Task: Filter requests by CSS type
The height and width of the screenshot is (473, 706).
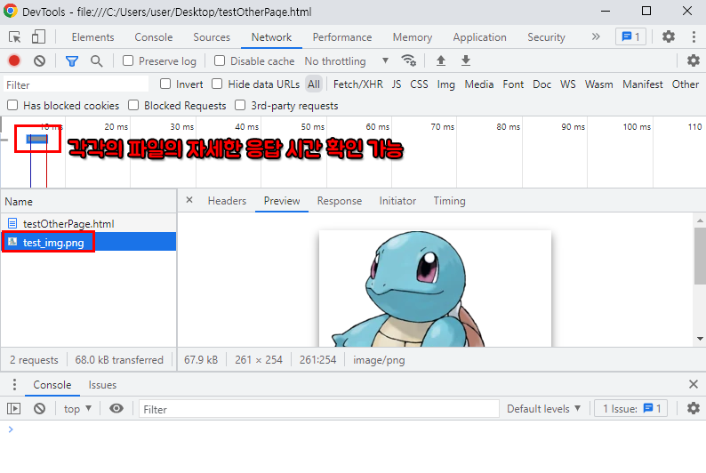Action: pyautogui.click(x=419, y=84)
